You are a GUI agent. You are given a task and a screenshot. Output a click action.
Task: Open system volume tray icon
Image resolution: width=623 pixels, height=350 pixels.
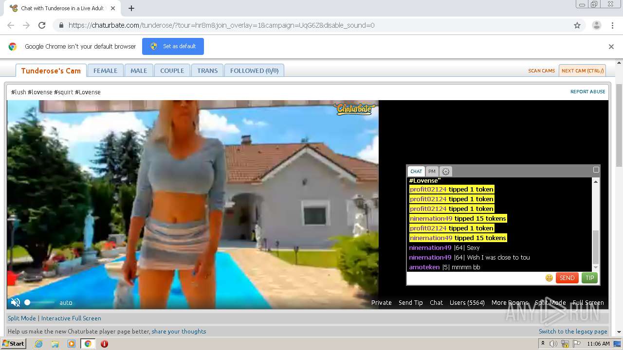[x=553, y=344]
